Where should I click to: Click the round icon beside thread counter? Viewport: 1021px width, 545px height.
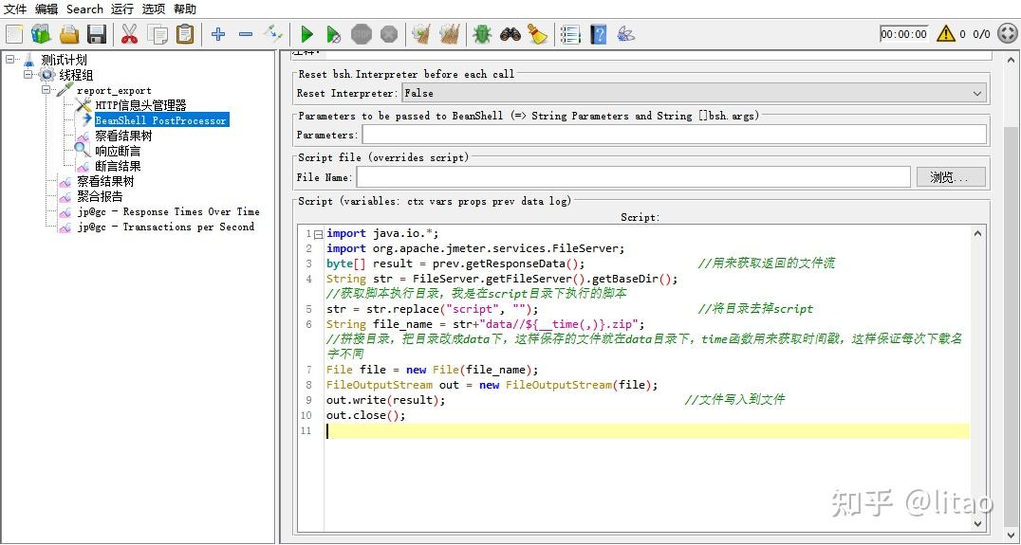click(1006, 34)
